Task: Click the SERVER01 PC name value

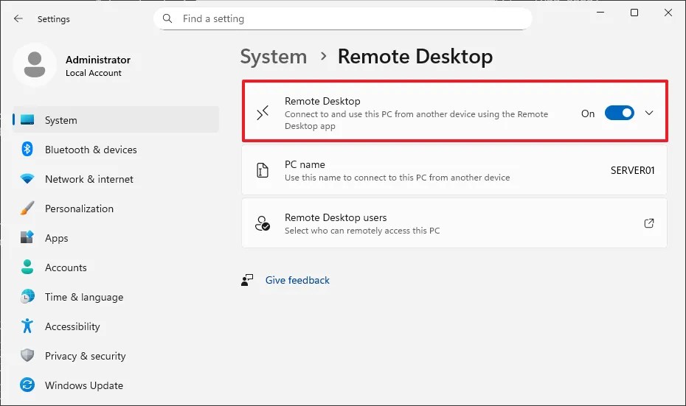Action: 632,170
